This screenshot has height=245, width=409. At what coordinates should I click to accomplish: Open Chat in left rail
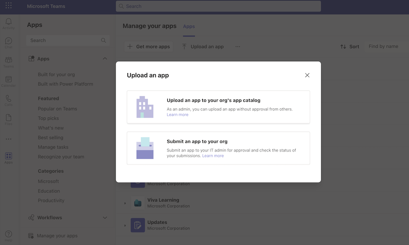pyautogui.click(x=8, y=43)
